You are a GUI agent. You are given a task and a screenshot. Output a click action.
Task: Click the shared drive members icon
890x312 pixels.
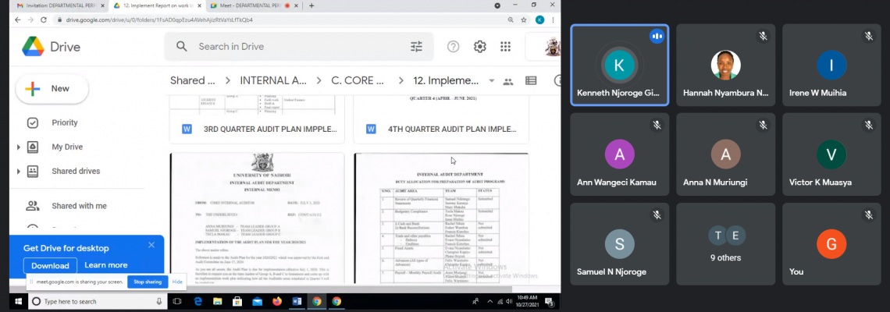click(x=508, y=81)
